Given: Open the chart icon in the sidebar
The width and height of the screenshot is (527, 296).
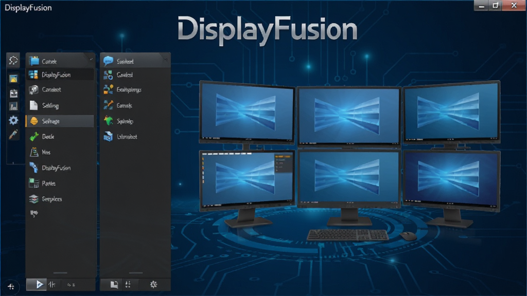Looking at the screenshot, I should [13, 107].
